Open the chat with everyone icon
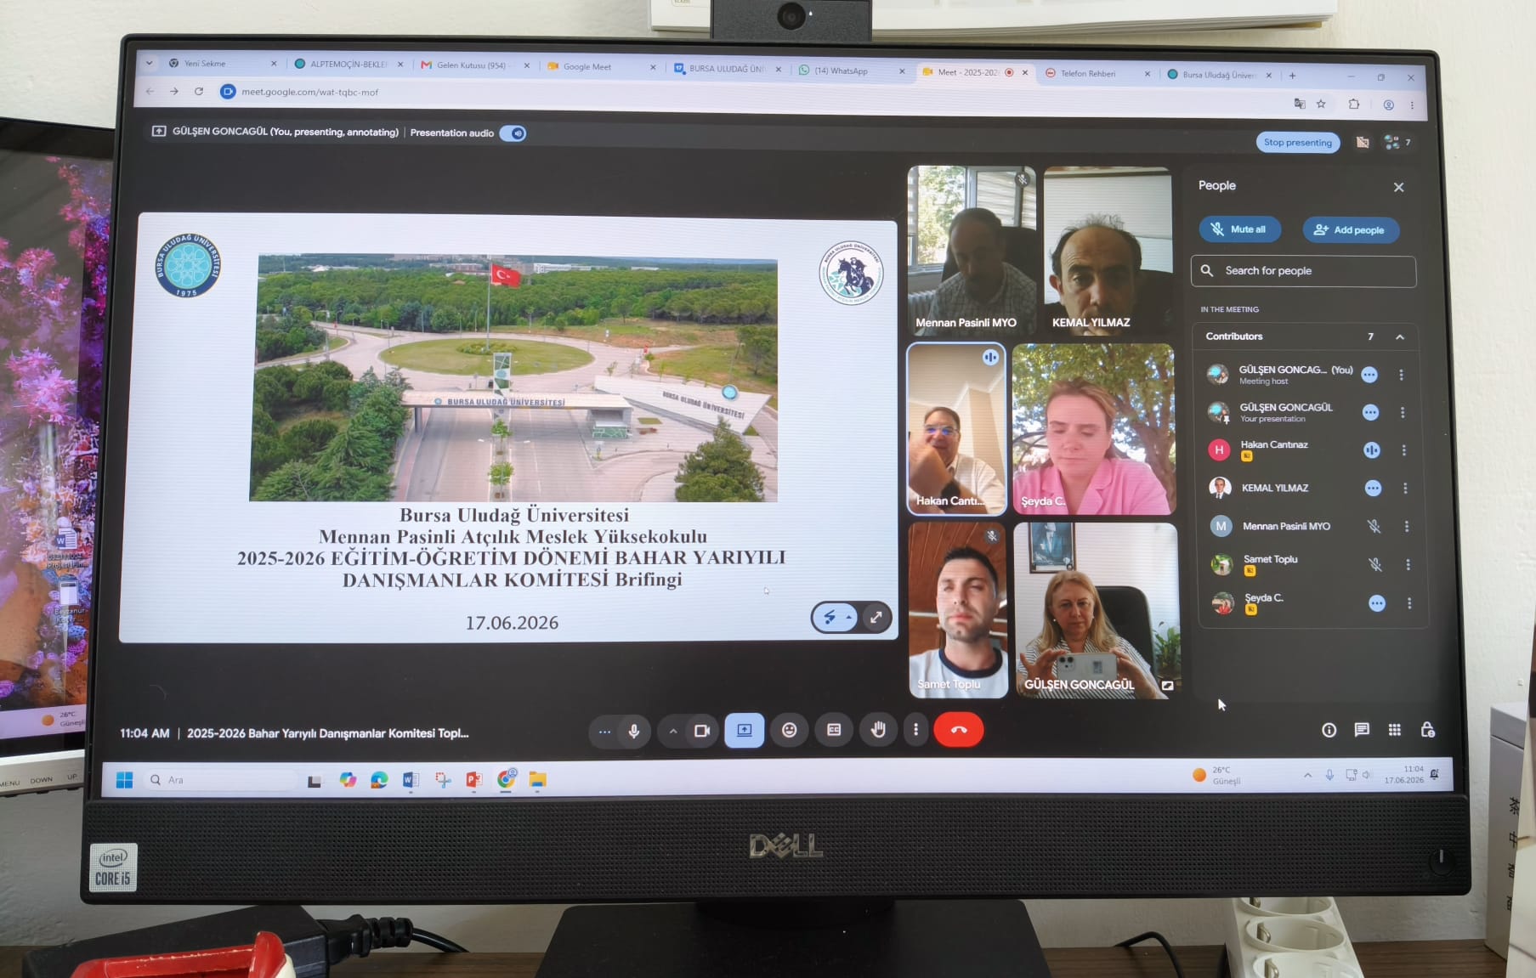Image resolution: width=1536 pixels, height=978 pixels. point(1362,730)
